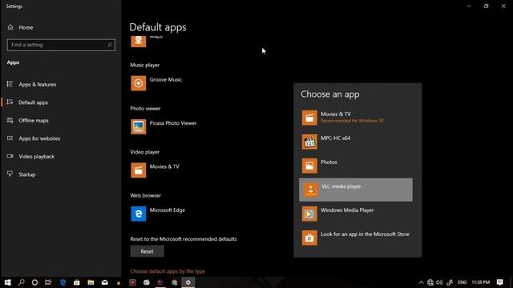Change the Photo viewer from Picasa Photo Viewer

click(x=164, y=126)
